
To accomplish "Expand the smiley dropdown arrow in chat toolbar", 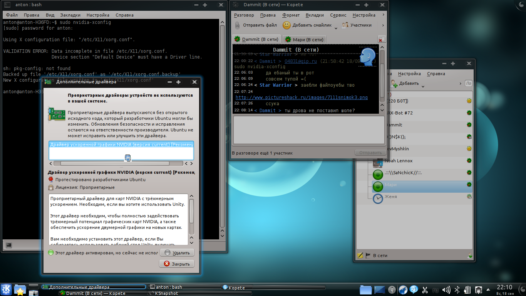I will tap(336, 28).
